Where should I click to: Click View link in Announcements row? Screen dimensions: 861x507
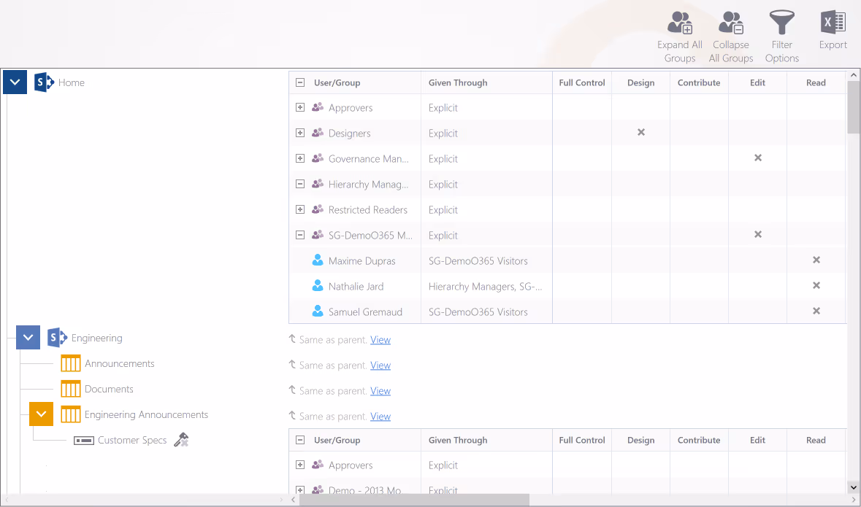point(380,365)
